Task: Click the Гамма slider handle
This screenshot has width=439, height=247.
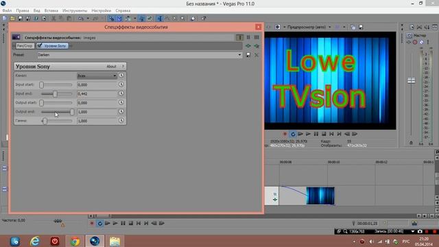Action: click(45, 121)
